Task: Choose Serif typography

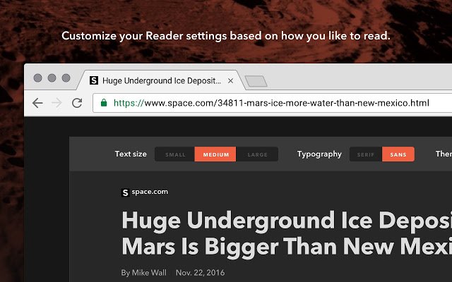Action: coord(366,154)
